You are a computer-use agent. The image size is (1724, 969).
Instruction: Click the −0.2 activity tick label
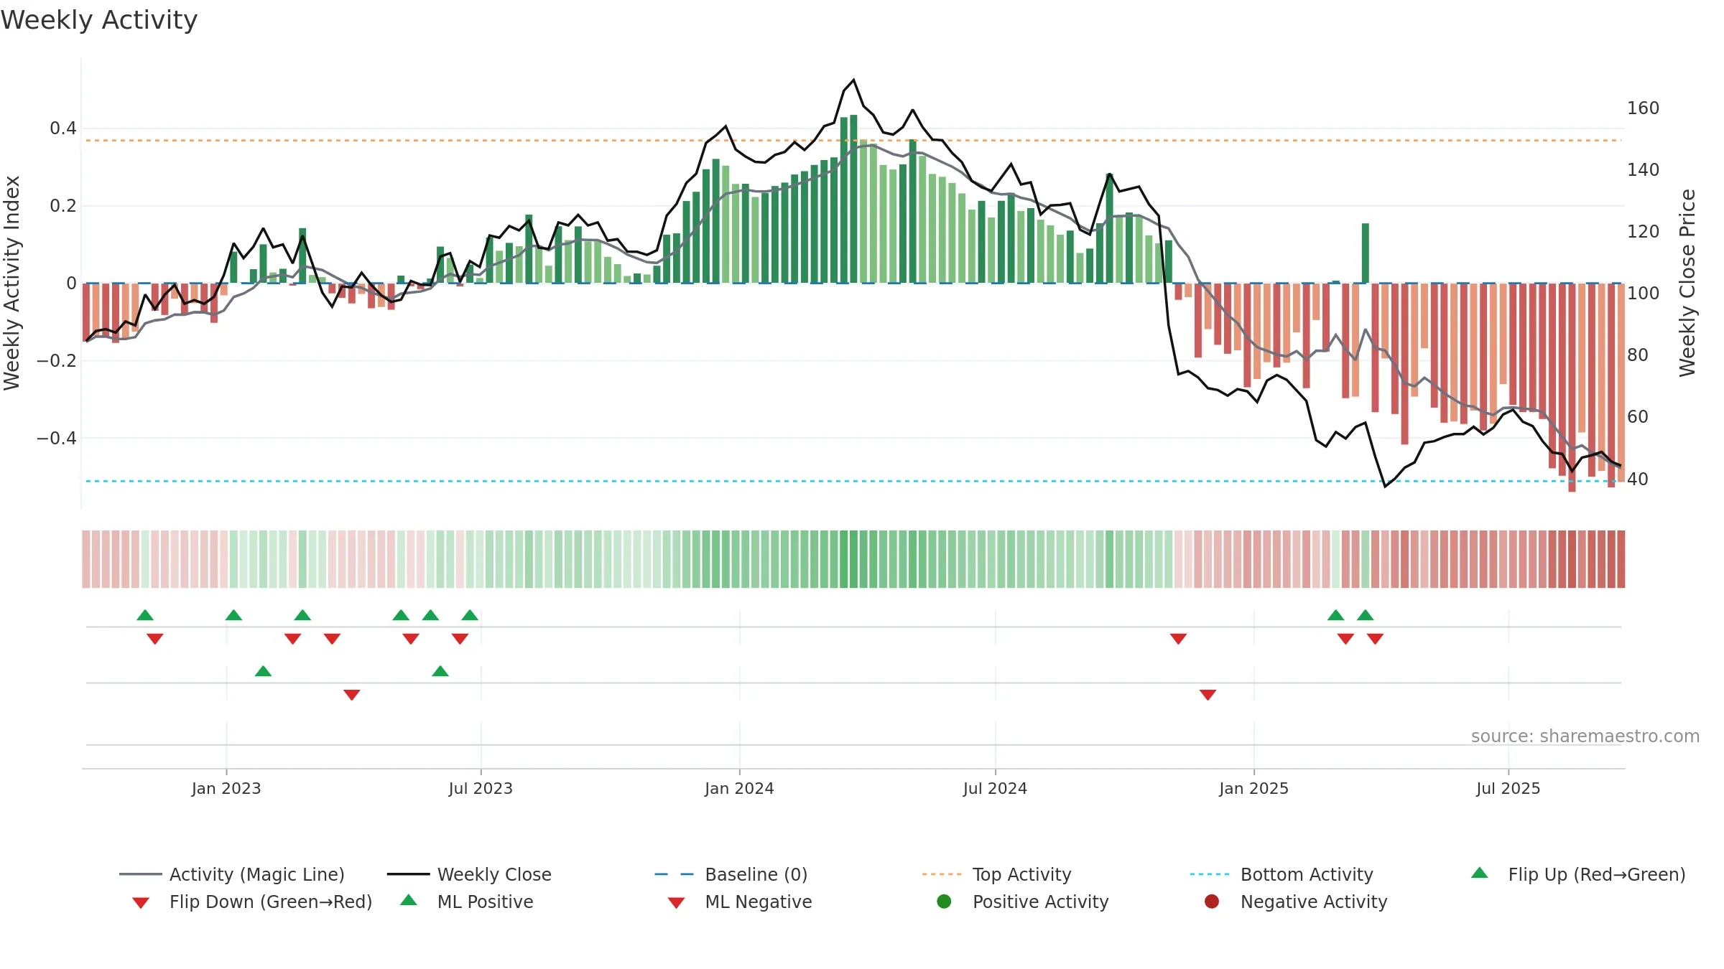(57, 360)
